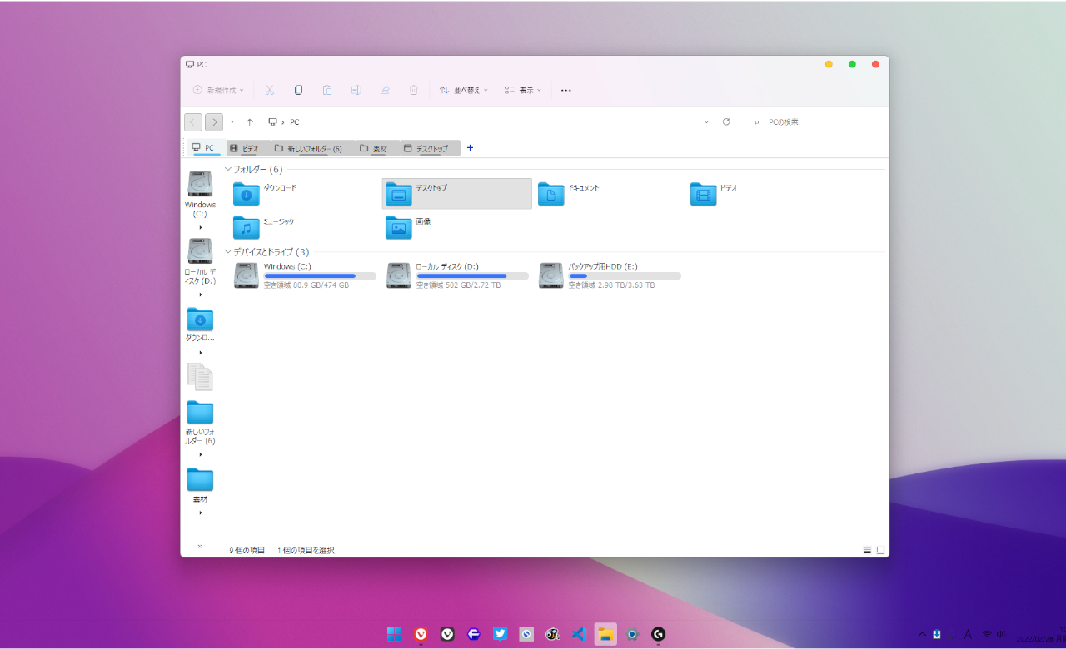The image size is (1066, 649).
Task: Click the 1 個の項目を選択 status text
Action: point(306,551)
